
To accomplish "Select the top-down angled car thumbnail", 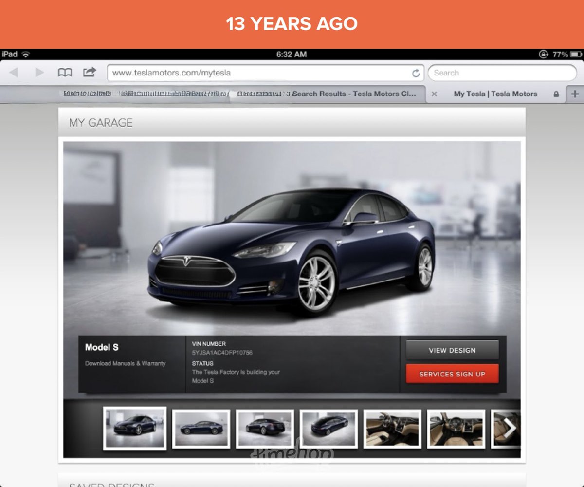I will (x=328, y=428).
